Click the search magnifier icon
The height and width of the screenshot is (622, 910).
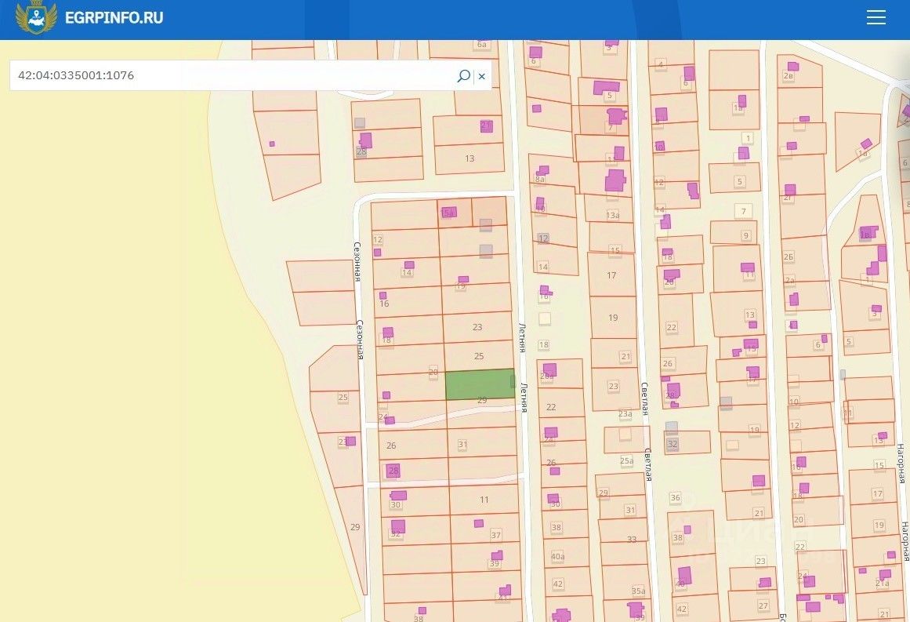tap(463, 75)
